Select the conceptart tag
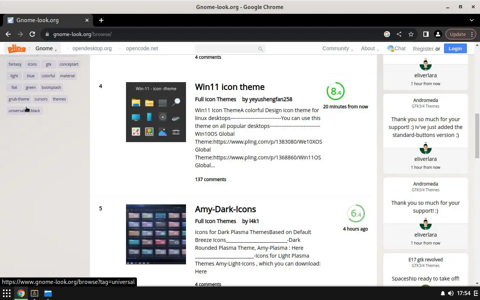Viewport: 480px width, 300px height. click(69, 64)
